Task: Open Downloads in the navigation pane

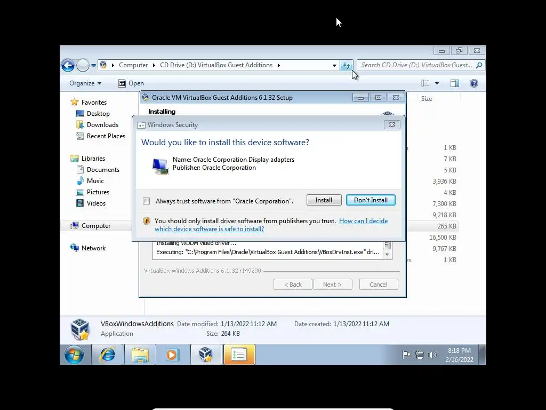Action: 102,125
